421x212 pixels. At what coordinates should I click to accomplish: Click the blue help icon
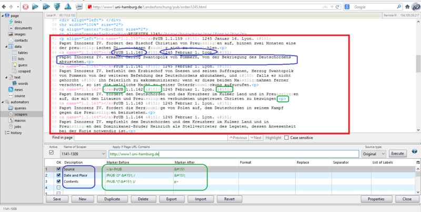coord(414,152)
